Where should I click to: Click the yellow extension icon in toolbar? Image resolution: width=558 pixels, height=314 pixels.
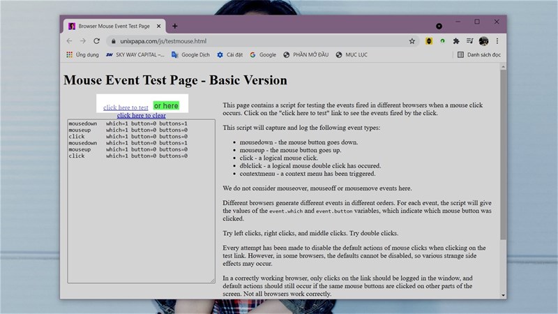pyautogui.click(x=429, y=41)
